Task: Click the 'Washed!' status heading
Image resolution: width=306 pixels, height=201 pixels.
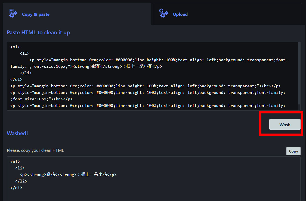Action: (x=17, y=133)
